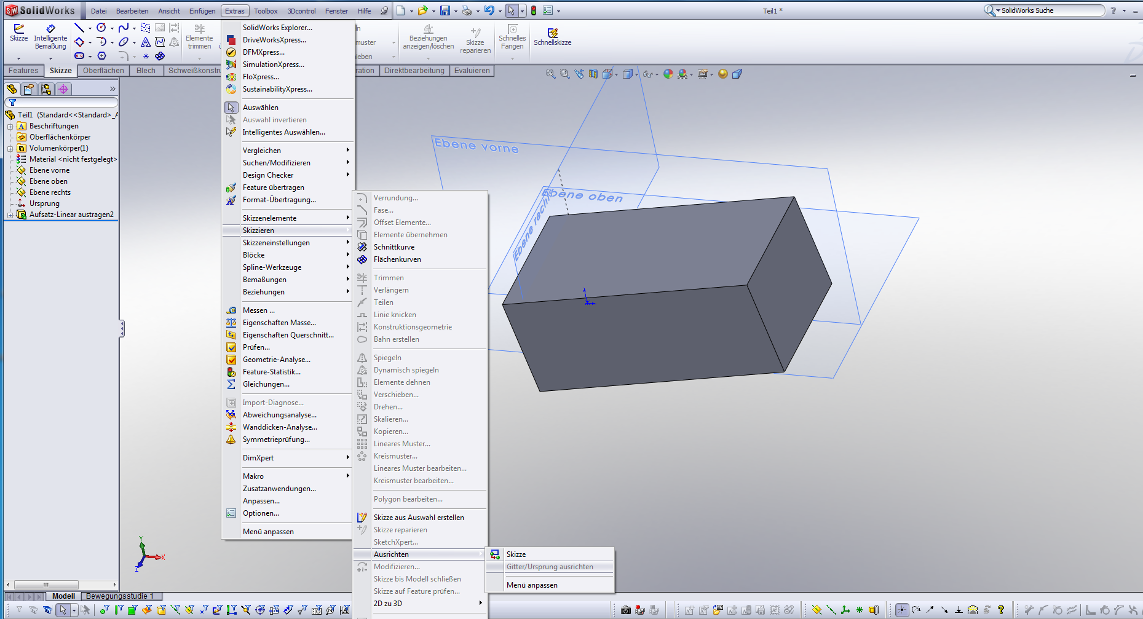Viewport: 1143px width, 619px height.
Task: Switch to the Evaluieren tab
Action: (x=472, y=71)
